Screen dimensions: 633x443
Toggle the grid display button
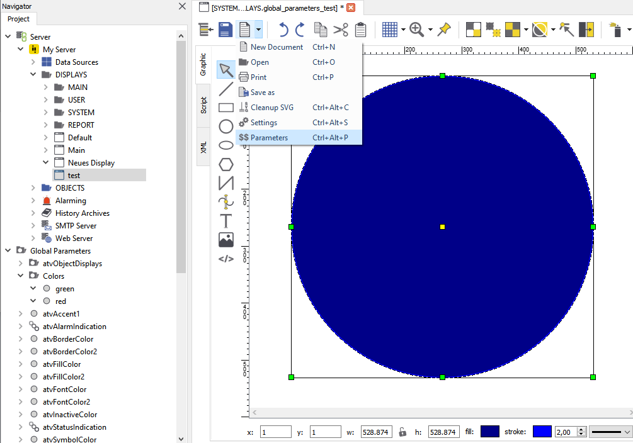[390, 29]
